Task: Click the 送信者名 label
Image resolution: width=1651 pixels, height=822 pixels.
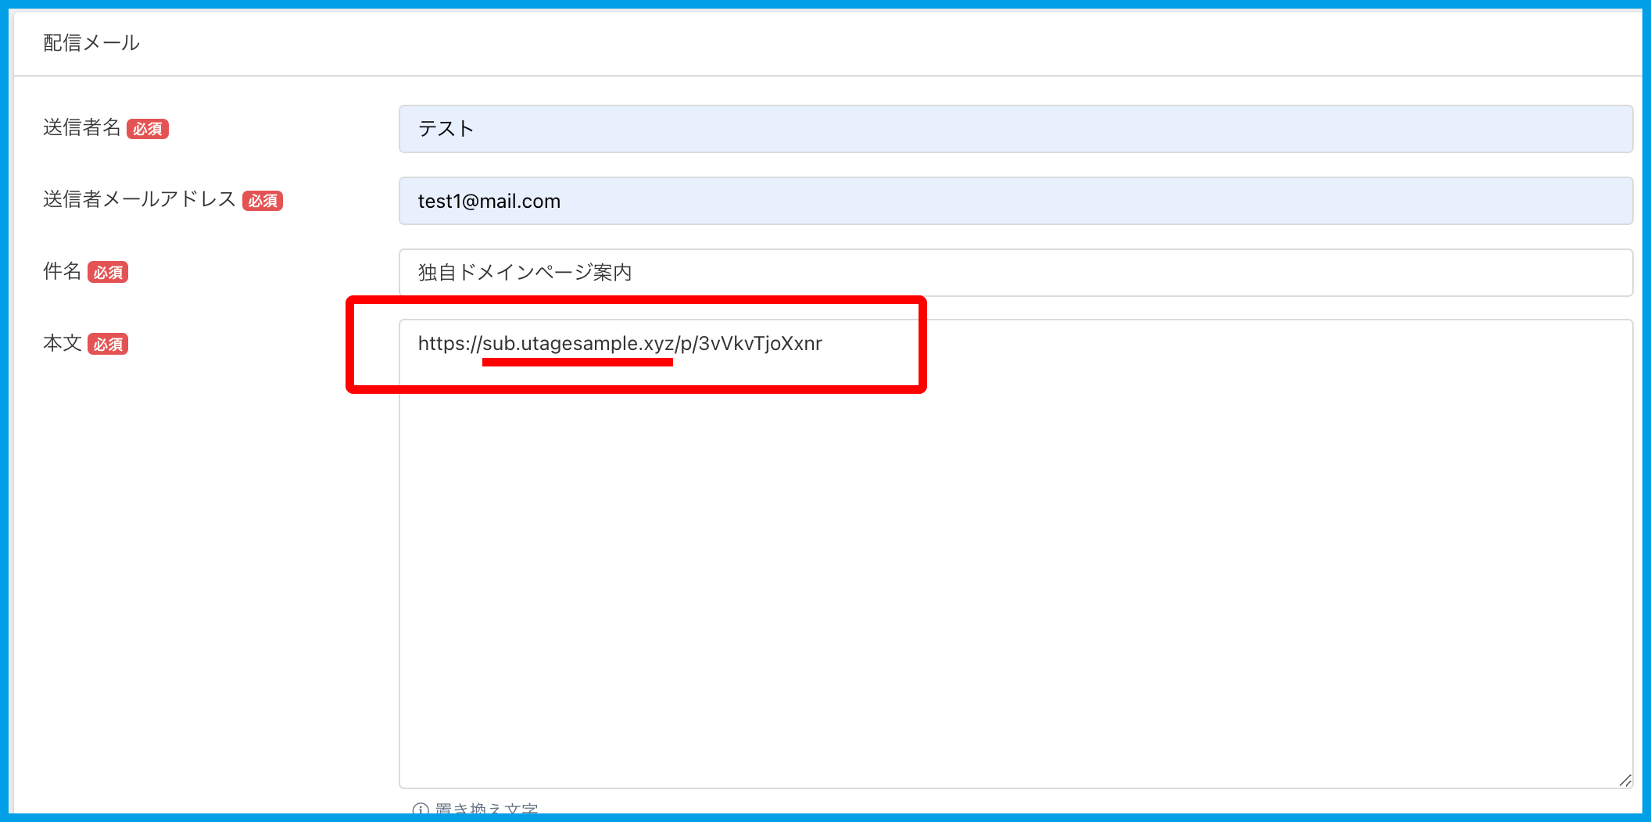Action: click(x=81, y=127)
